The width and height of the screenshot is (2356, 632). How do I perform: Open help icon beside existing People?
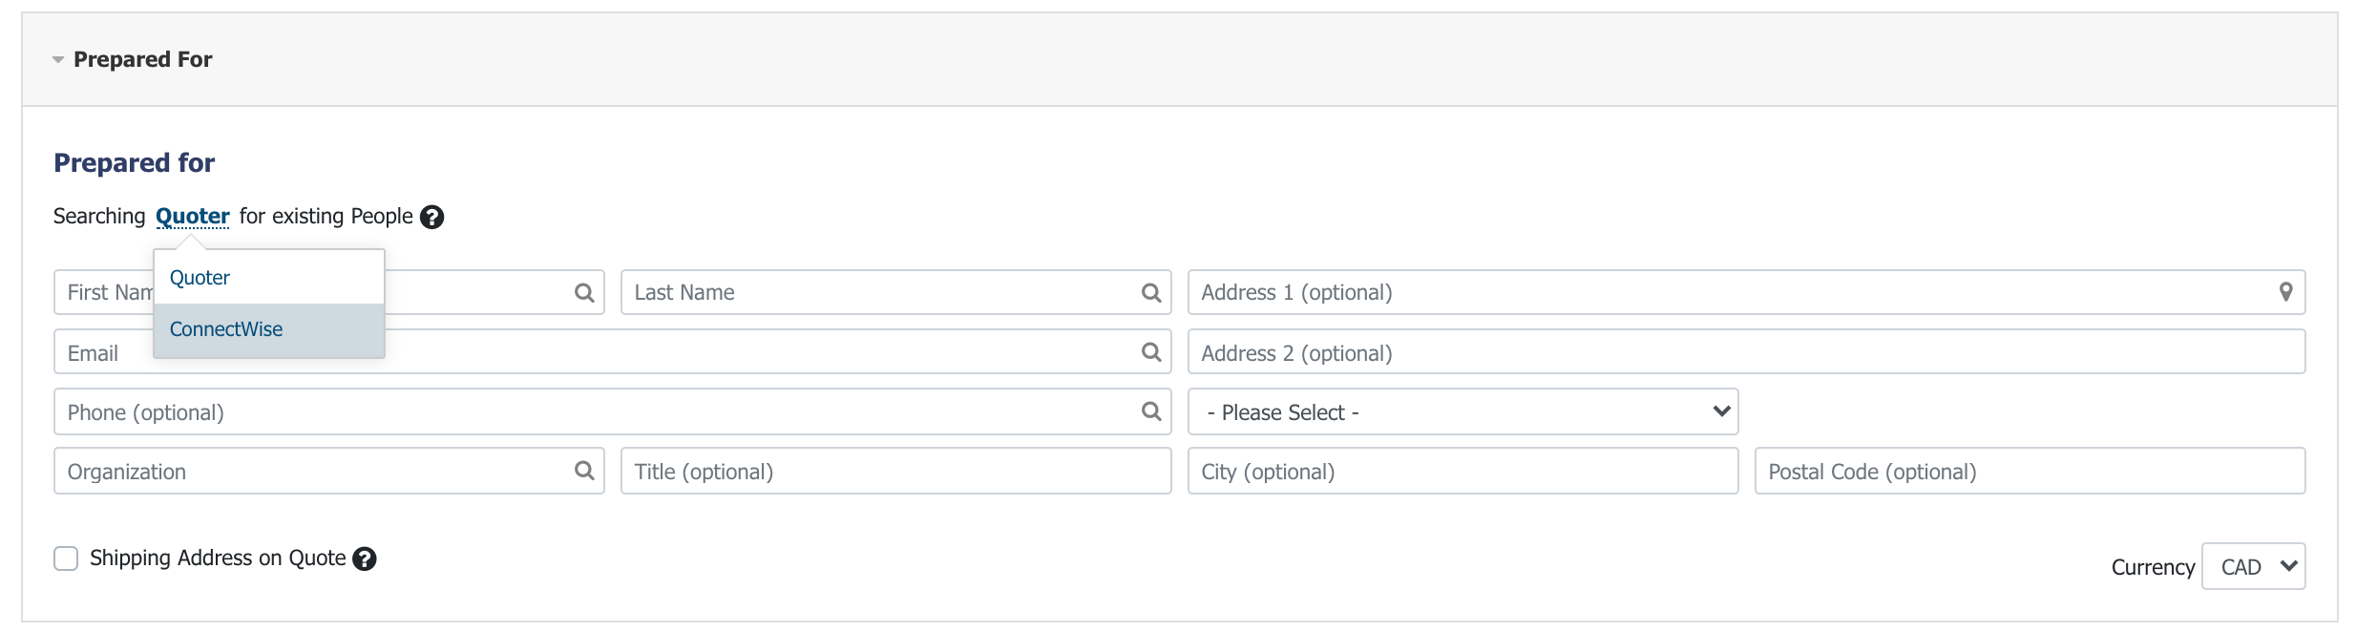(432, 217)
